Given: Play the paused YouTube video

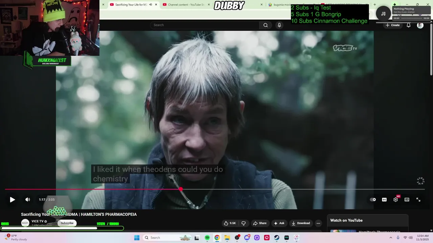Looking at the screenshot, I should [x=12, y=199].
